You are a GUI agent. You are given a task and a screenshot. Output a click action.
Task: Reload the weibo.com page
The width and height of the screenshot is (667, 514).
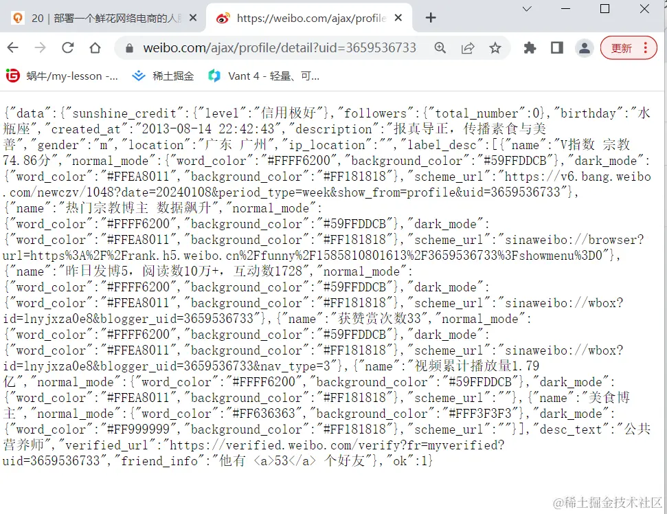67,47
